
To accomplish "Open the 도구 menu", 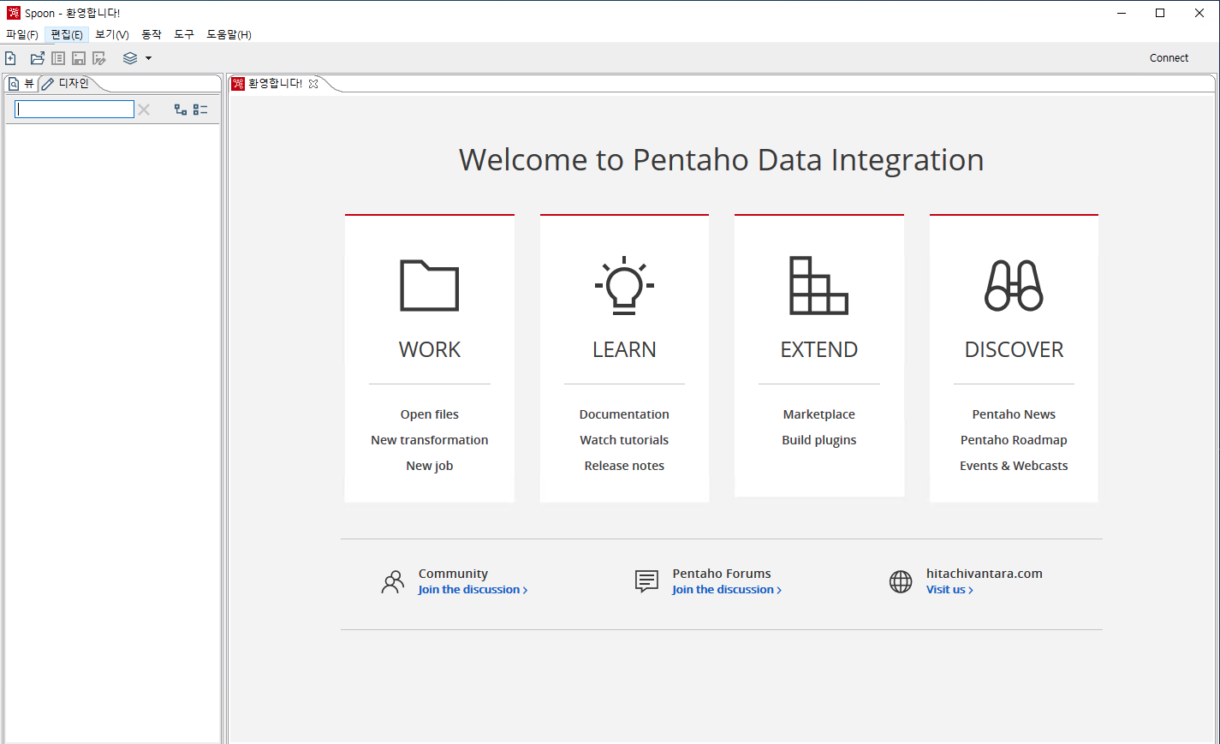I will [x=184, y=34].
